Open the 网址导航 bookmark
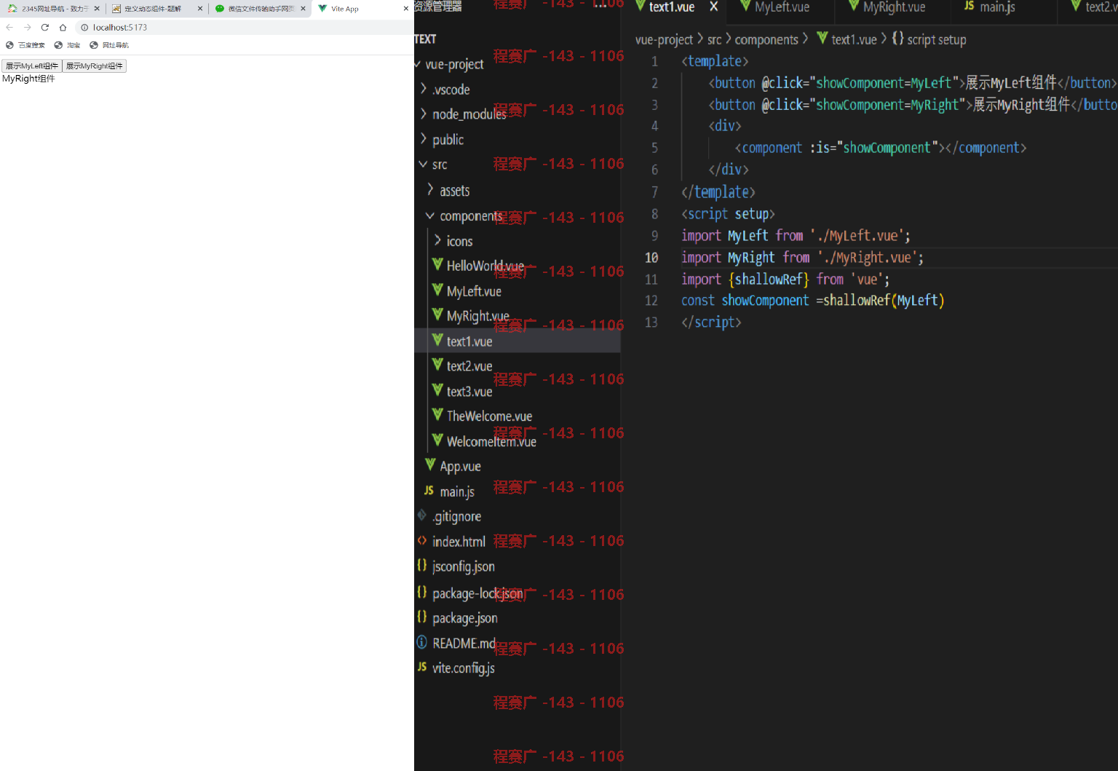This screenshot has width=1118, height=771. (x=109, y=45)
